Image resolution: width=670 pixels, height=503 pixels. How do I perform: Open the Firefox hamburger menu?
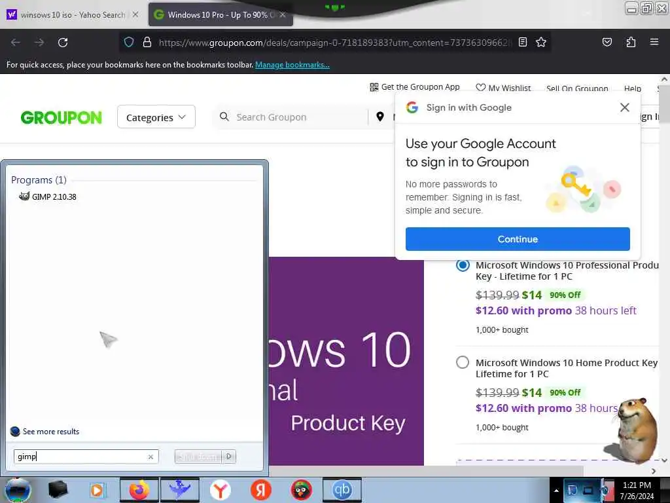[654, 42]
